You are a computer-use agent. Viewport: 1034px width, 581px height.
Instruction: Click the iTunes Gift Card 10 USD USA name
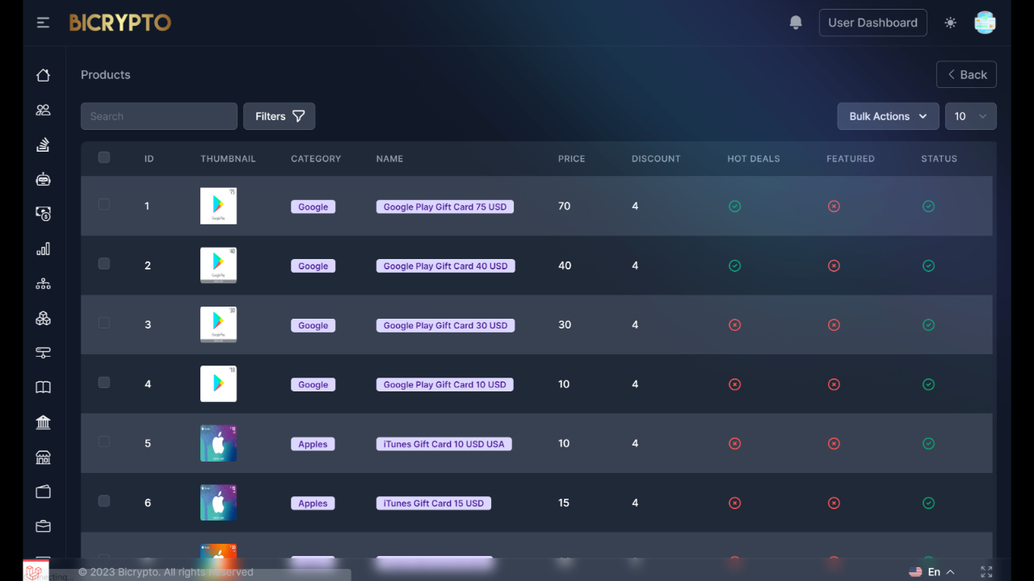[443, 444]
